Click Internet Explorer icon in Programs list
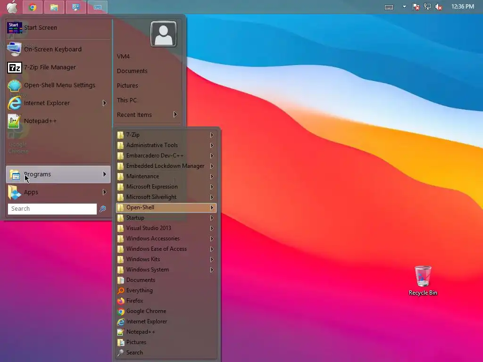The image size is (483, 362). click(x=120, y=321)
